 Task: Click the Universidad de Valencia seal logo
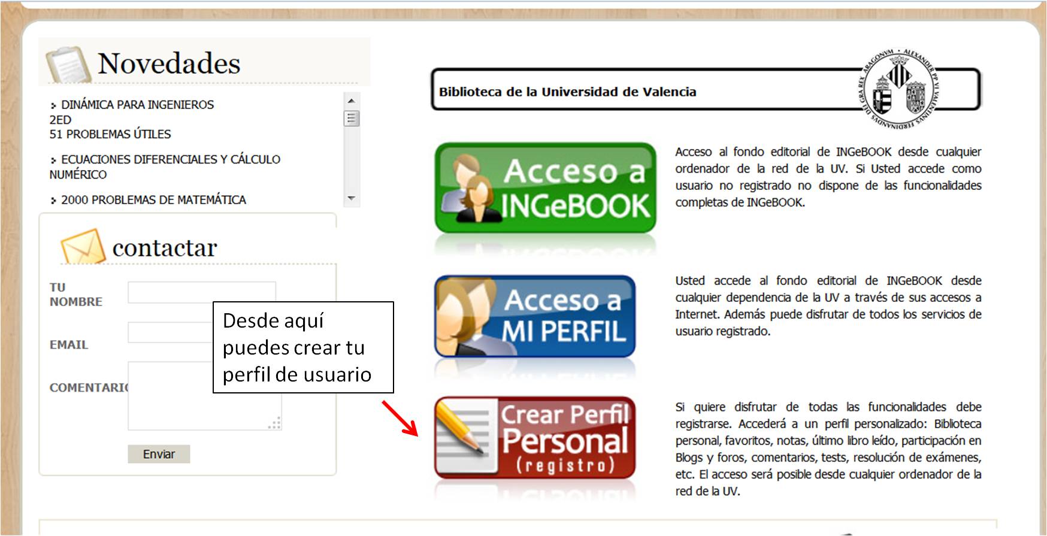tap(900, 89)
